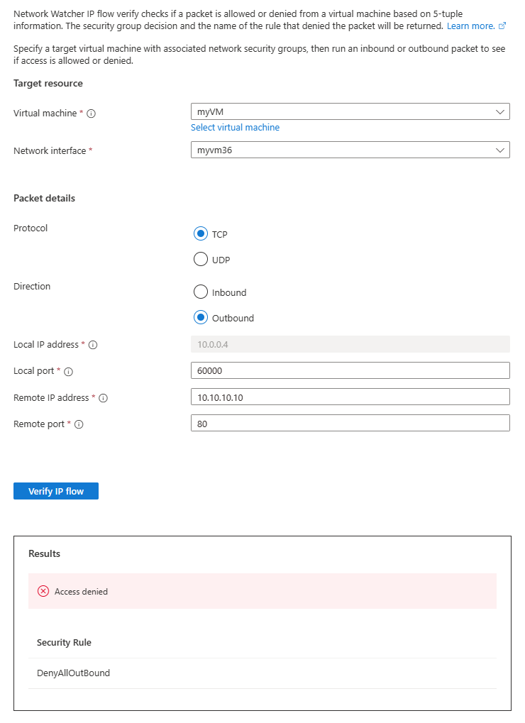Click external link icon after Learn more
Viewport: 525px width, 723px height.
click(x=502, y=26)
